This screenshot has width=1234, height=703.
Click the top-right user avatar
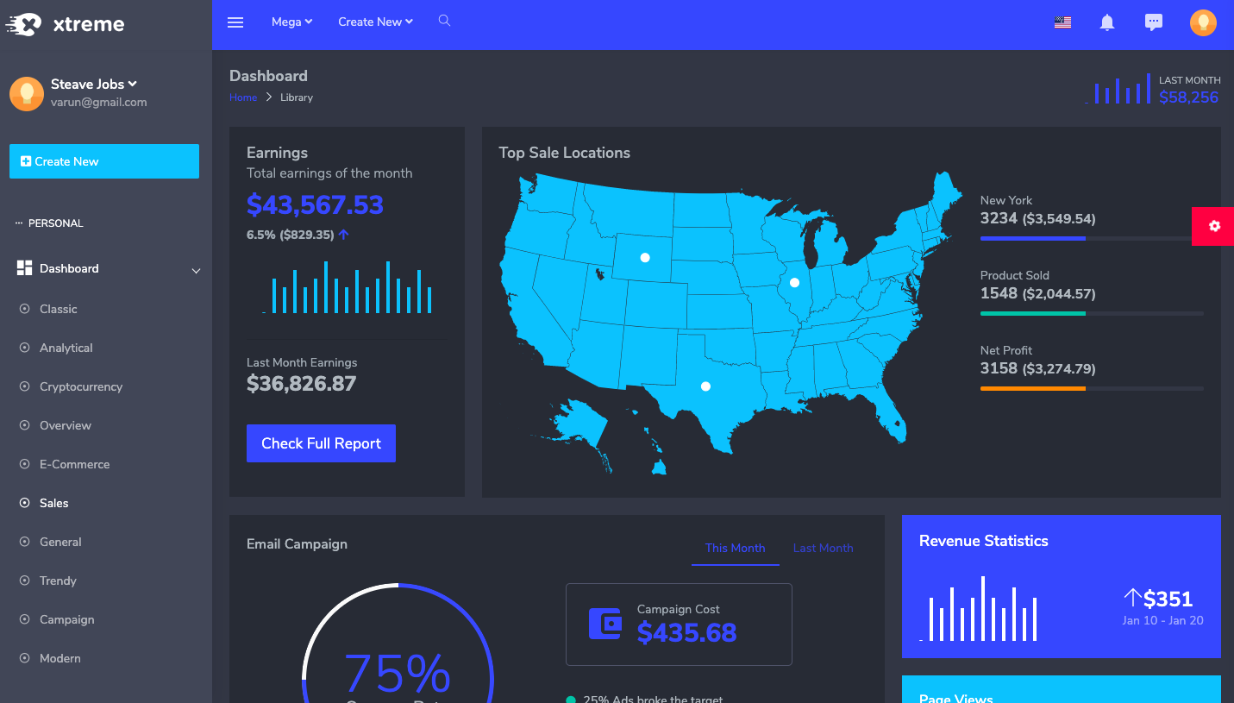click(1203, 23)
